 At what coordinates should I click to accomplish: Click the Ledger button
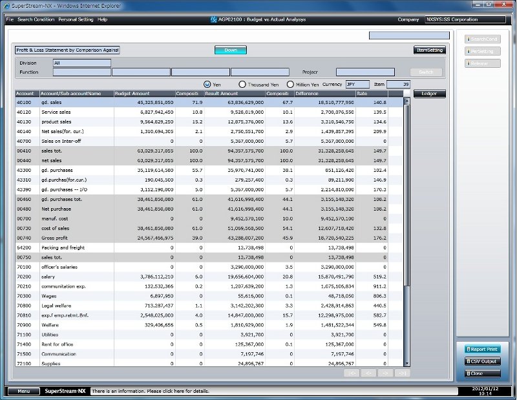430,94
